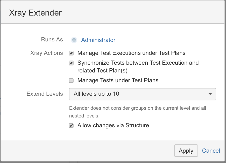Click the 'Allow changes via Structure' label text
The width and height of the screenshot is (226, 163).
coord(113,125)
